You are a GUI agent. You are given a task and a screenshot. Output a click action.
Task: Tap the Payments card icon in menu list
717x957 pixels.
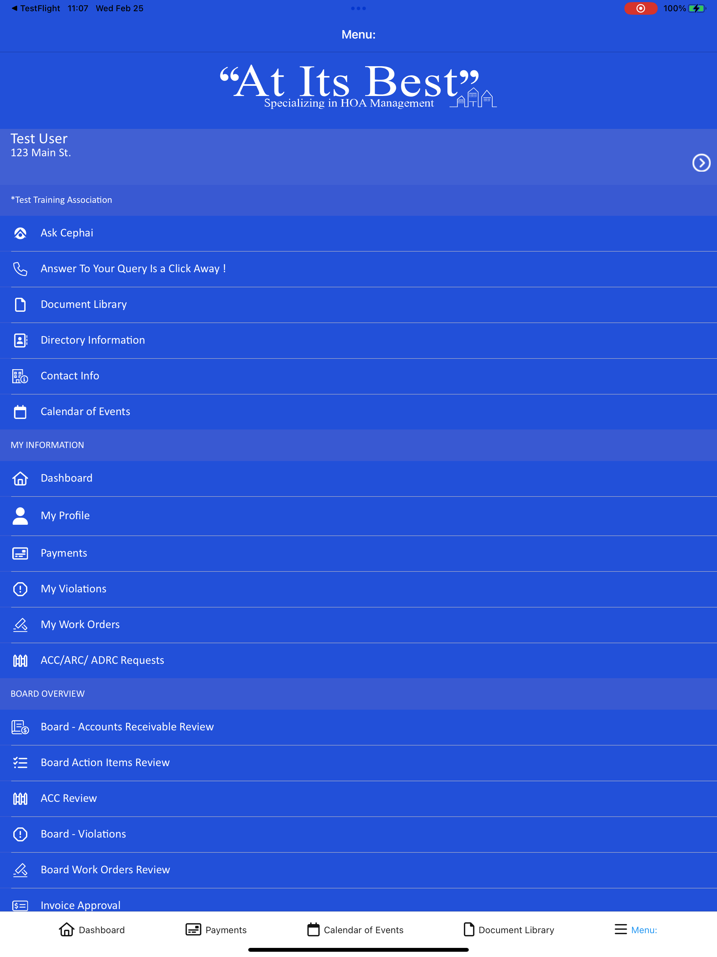point(20,553)
